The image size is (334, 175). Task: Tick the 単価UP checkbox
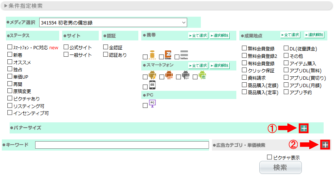point(10,76)
